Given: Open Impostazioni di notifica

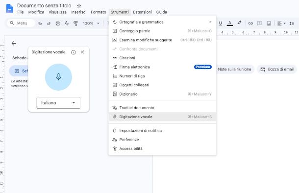Looking at the screenshot, I should pos(162,131).
